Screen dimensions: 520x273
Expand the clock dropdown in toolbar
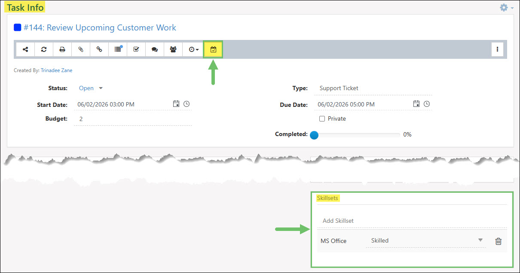coord(193,49)
